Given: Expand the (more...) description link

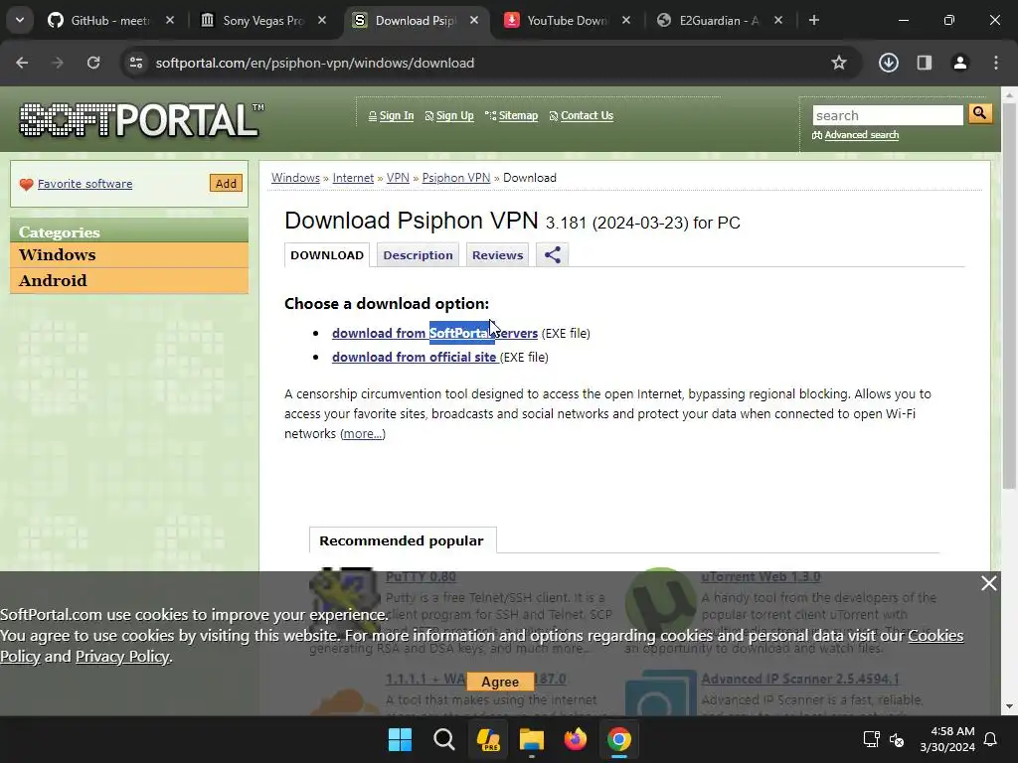Looking at the screenshot, I should [362, 433].
